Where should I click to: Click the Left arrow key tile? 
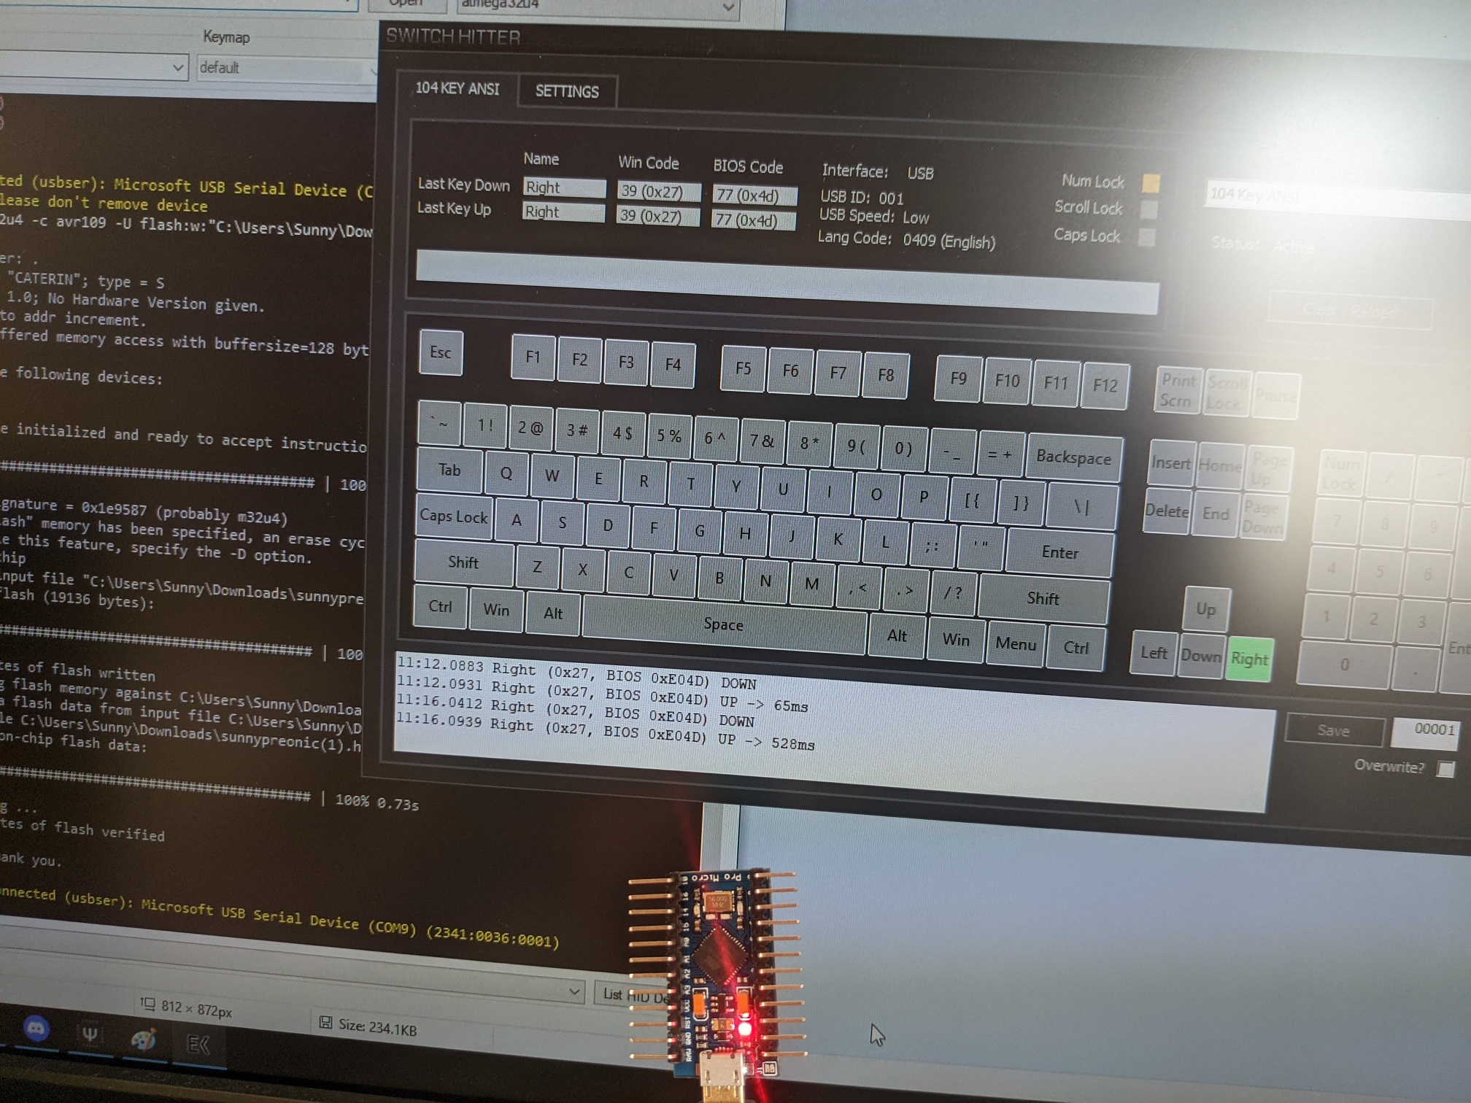[x=1154, y=653]
